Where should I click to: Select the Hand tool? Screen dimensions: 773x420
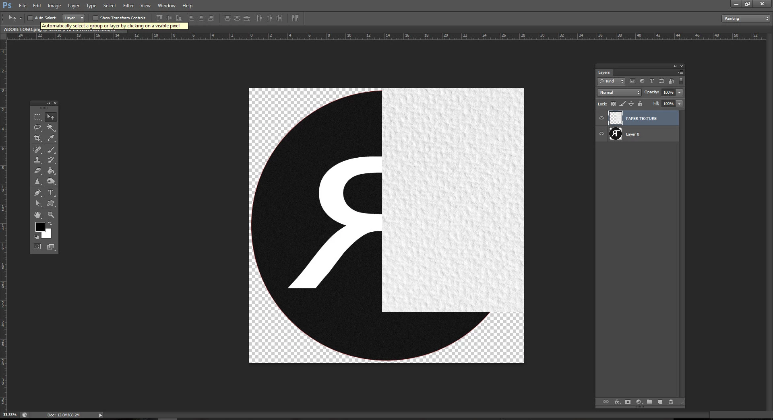(37, 215)
